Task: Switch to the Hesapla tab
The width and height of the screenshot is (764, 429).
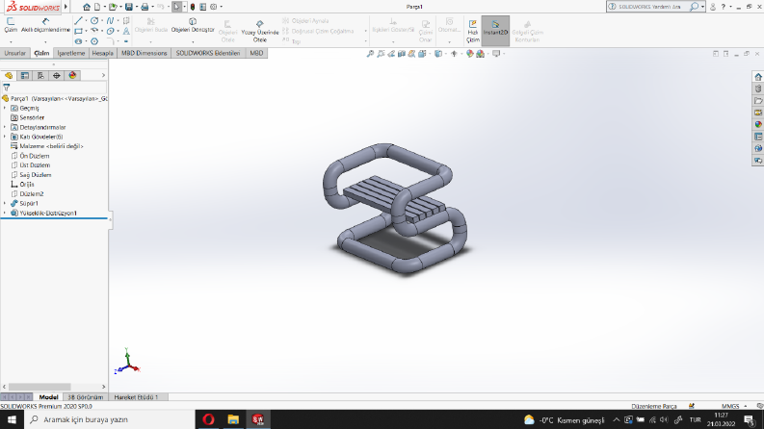Action: coord(102,53)
